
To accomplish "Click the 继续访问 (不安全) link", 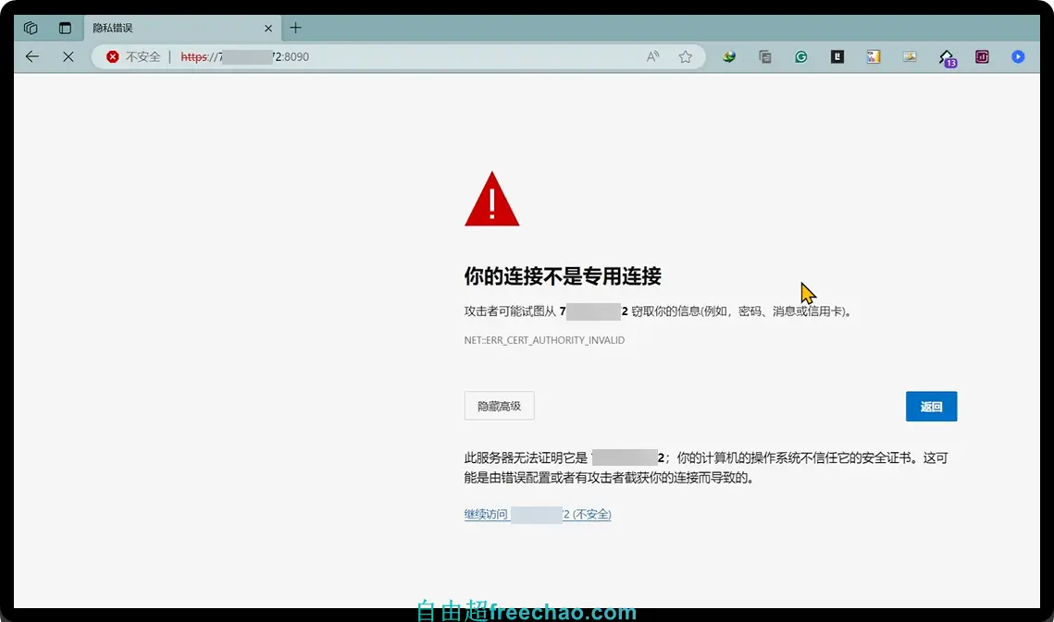I will tap(537, 514).
